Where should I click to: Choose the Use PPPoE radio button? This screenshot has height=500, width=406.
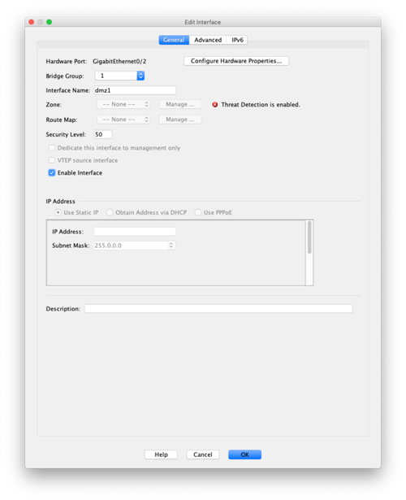[198, 212]
